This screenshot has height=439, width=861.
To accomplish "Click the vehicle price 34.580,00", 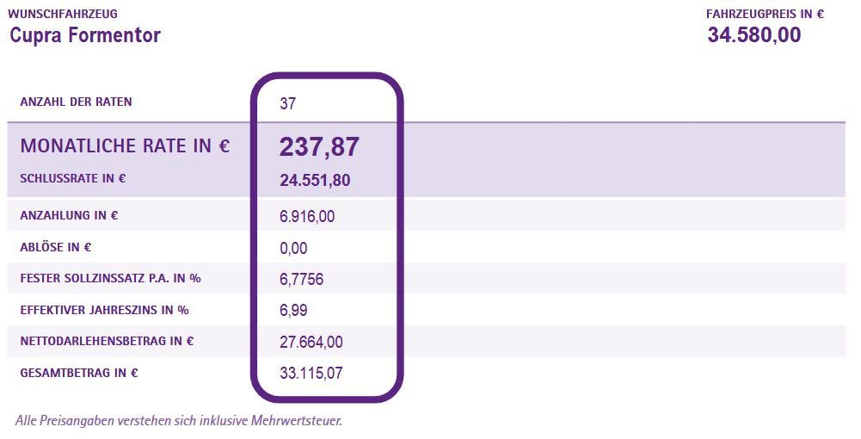I will click(x=753, y=35).
